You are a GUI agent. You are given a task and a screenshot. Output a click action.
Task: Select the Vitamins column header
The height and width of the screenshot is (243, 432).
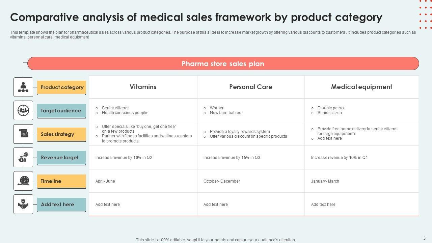point(143,87)
